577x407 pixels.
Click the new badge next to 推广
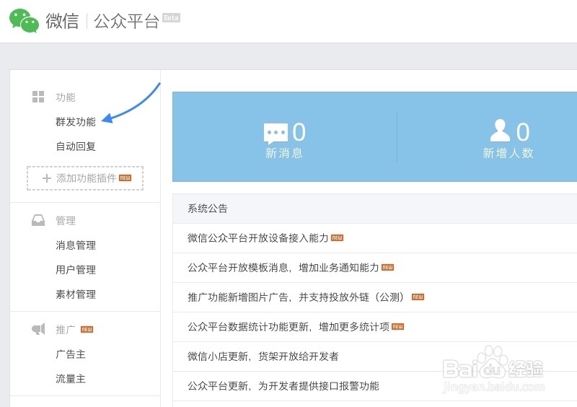(87, 329)
